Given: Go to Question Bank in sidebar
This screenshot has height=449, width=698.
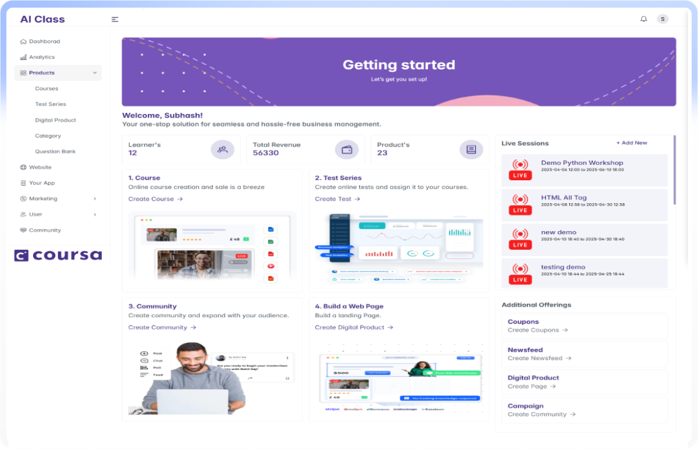Looking at the screenshot, I should (55, 152).
